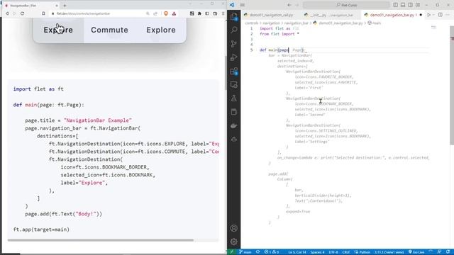
Task: Close the NavigationBar browser tab
Action: [57, 6]
